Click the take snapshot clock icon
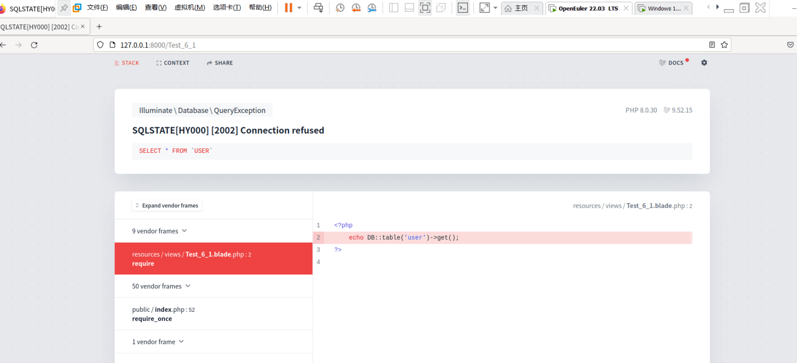Screen dimensions: 797x363 (x=340, y=8)
